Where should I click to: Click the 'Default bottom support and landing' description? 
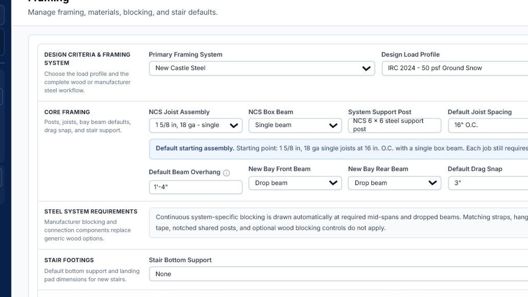point(92,275)
